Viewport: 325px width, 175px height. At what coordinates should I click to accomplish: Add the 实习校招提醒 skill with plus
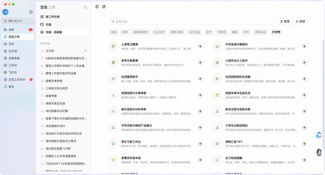pos(304,160)
